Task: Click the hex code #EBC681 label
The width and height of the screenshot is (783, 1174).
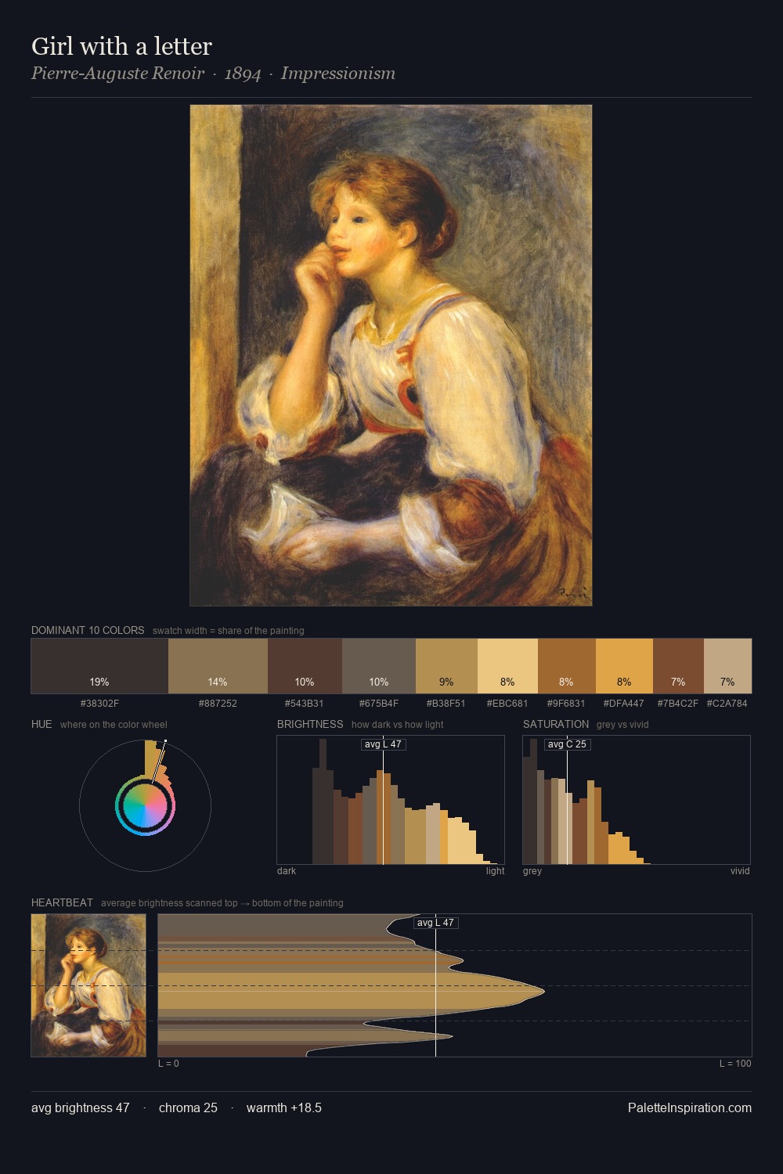Action: click(507, 704)
